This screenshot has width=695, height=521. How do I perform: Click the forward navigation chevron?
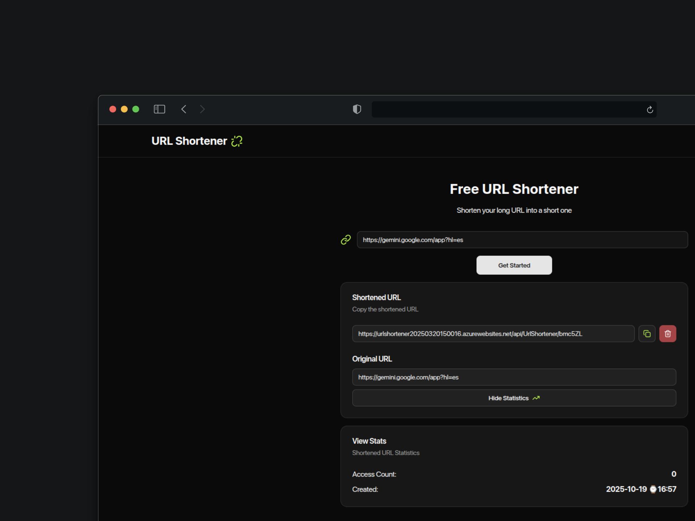[202, 109]
